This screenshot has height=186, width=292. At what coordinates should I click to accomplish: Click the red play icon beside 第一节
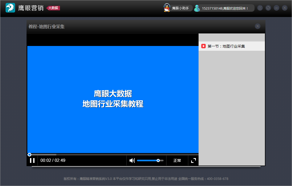(x=203, y=46)
